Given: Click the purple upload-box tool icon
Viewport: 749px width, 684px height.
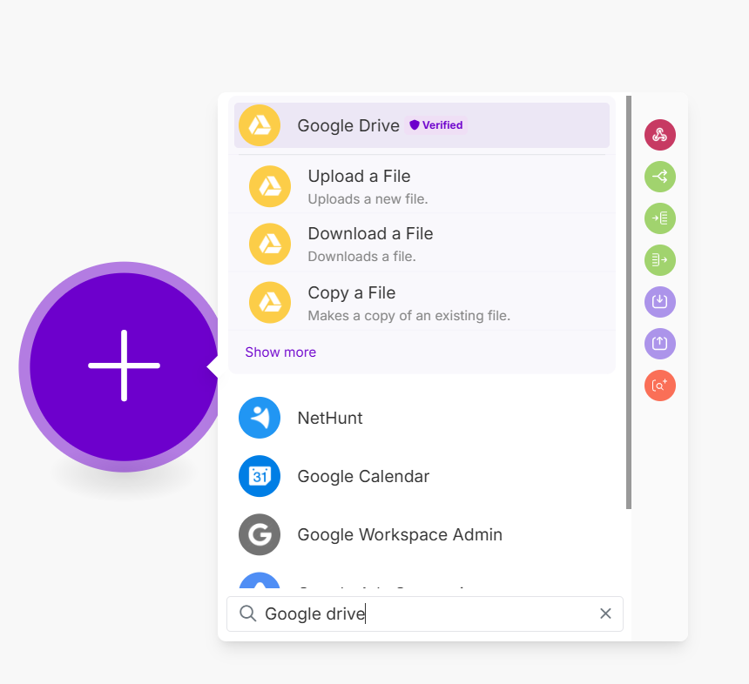Looking at the screenshot, I should pos(659,343).
